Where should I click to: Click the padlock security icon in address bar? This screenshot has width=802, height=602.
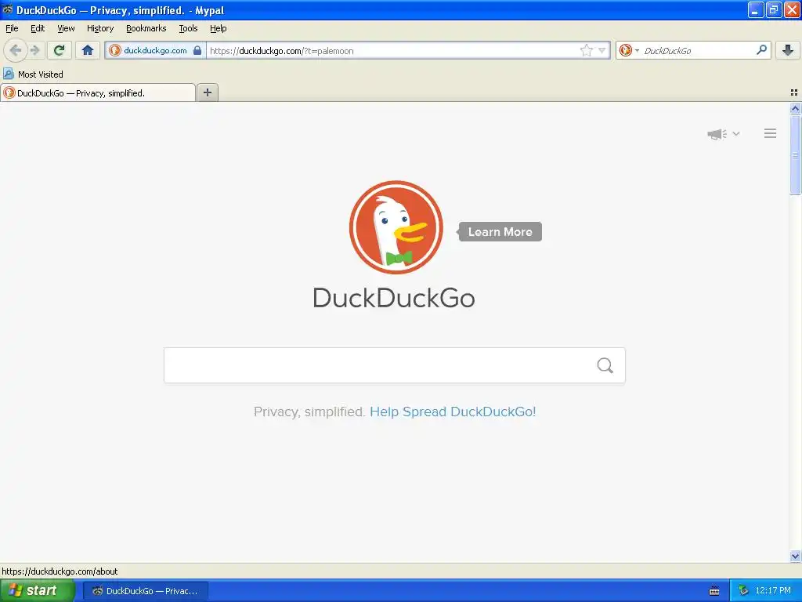[197, 50]
